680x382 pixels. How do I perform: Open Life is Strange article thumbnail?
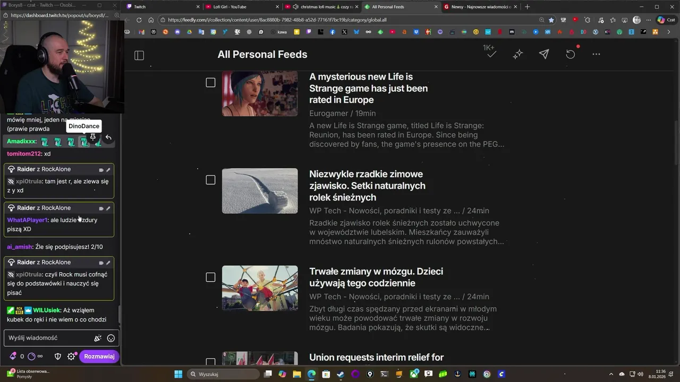click(260, 93)
